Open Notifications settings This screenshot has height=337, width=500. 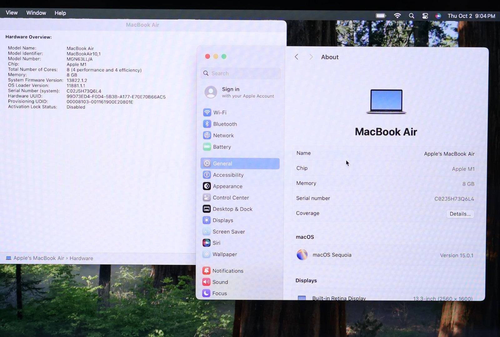tap(227, 271)
